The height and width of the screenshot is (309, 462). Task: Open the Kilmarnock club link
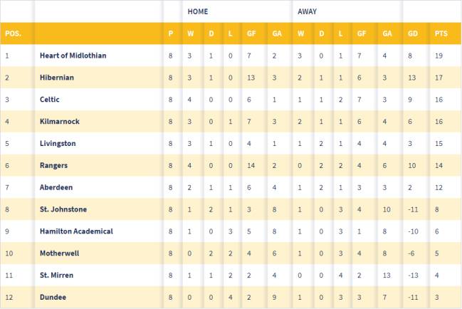[x=60, y=121]
